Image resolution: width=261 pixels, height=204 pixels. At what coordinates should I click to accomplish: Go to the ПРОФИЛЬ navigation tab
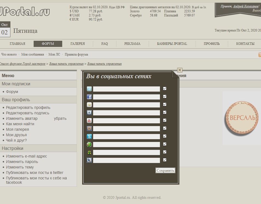[212, 44]
